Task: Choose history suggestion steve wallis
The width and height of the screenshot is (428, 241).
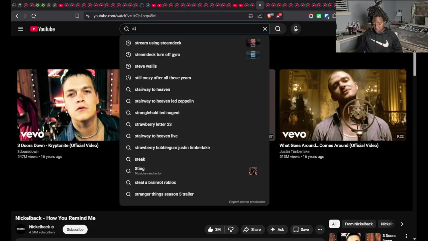Action: pos(194,66)
